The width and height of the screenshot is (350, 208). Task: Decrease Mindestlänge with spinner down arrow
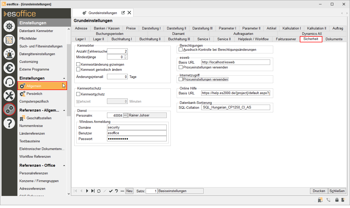tap(125, 58)
